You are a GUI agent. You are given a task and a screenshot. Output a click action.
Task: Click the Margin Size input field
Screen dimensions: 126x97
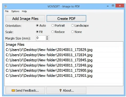click(x=41, y=38)
